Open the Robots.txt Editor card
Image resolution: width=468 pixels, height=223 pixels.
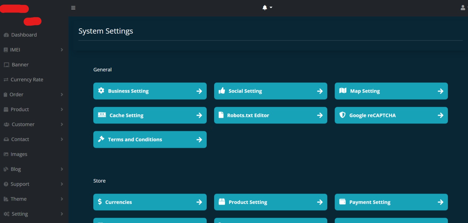tap(271, 115)
